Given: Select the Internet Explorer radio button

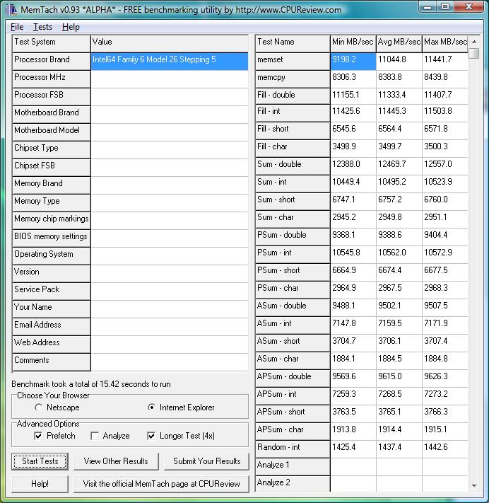Looking at the screenshot, I should 151,407.
